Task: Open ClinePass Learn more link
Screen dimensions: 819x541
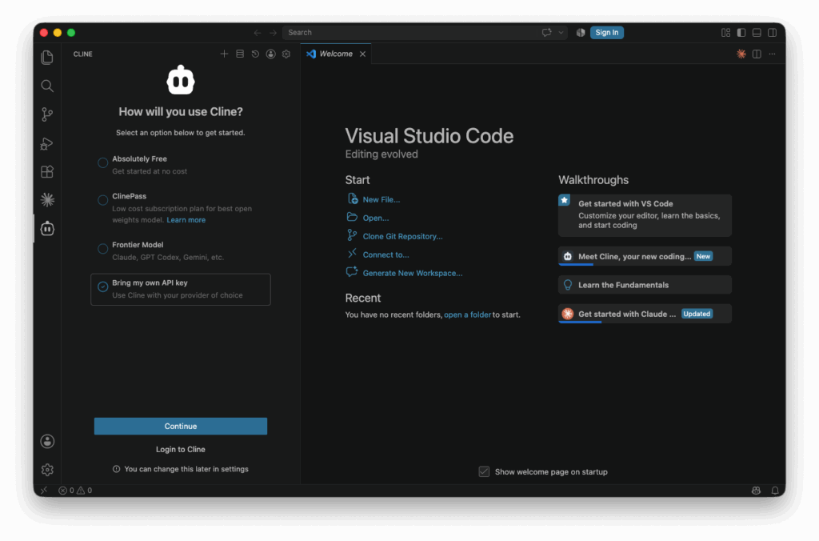Action: (x=186, y=220)
